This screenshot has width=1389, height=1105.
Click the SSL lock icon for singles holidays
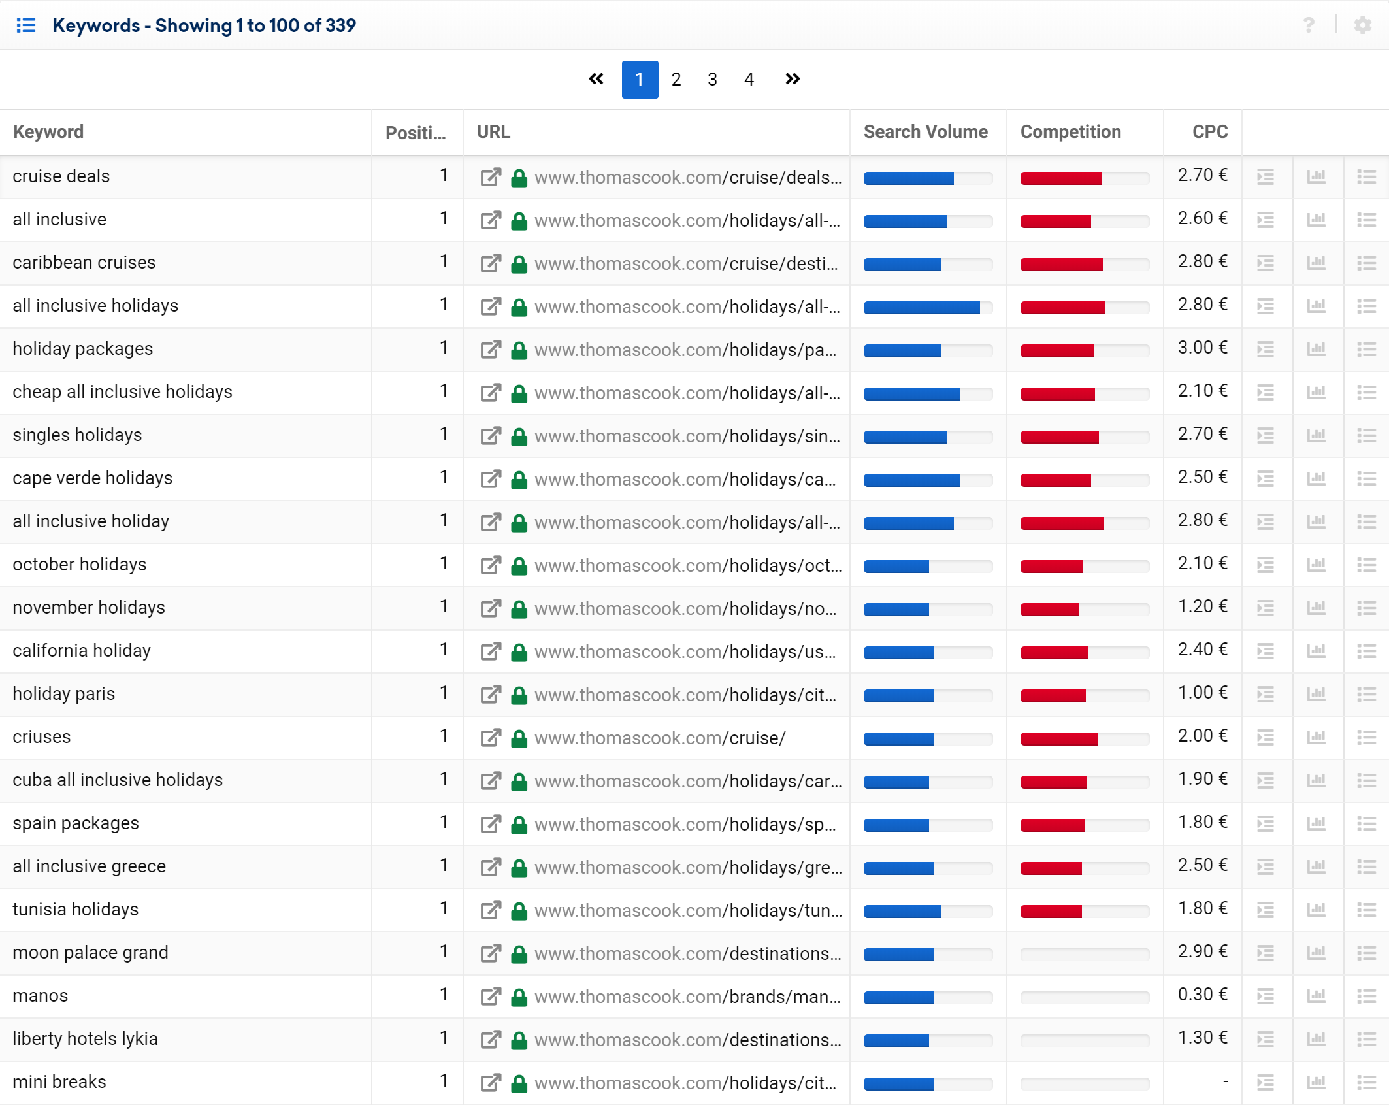click(519, 437)
